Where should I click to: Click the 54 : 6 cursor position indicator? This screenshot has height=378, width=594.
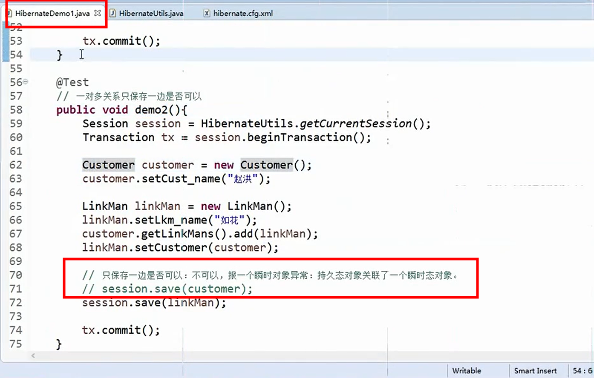click(x=582, y=371)
